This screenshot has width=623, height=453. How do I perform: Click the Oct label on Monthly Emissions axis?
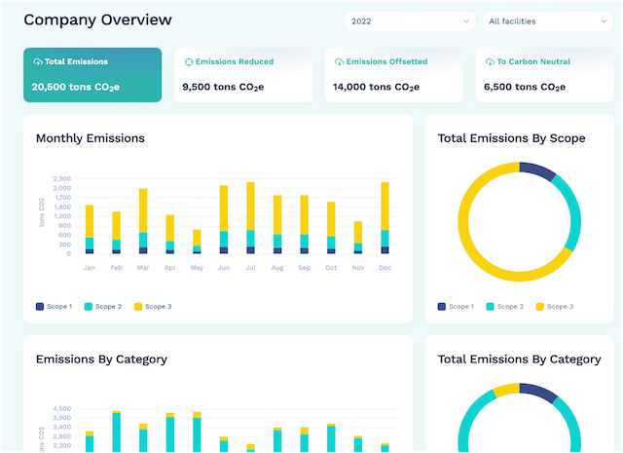331,268
